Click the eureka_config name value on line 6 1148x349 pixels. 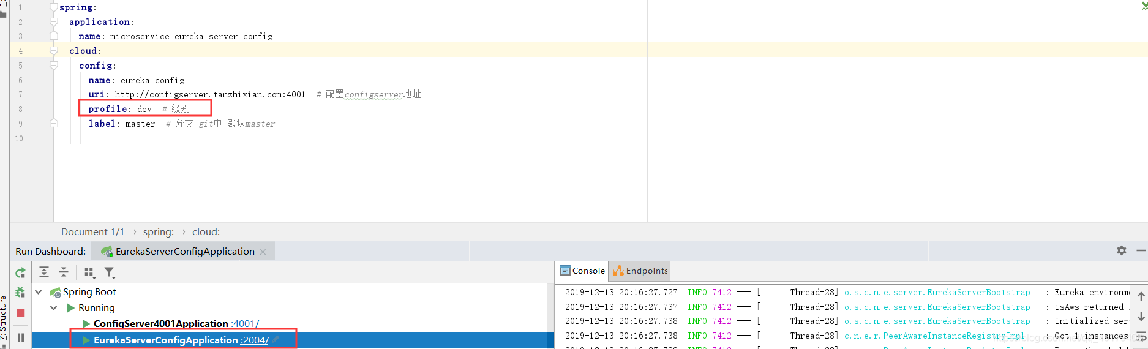click(x=152, y=80)
